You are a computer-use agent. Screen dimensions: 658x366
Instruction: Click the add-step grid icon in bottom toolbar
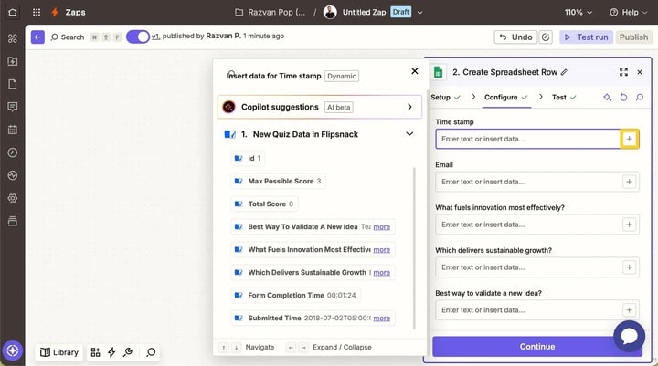96,352
